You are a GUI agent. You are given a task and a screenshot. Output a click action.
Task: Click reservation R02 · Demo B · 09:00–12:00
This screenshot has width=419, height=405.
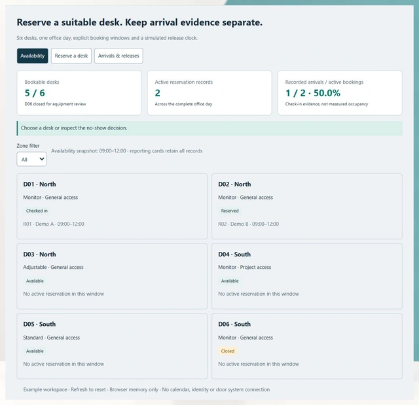click(249, 224)
